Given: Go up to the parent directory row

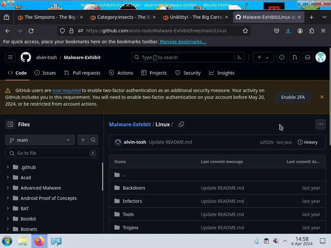Looking at the screenshot, I should (217, 175).
